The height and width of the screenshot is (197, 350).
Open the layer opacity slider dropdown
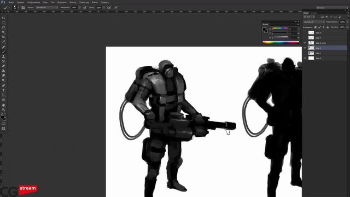tap(347, 22)
